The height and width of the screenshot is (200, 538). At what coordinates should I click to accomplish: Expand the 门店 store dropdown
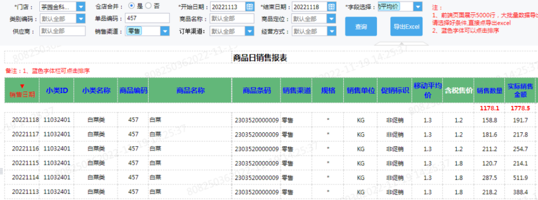point(81,6)
